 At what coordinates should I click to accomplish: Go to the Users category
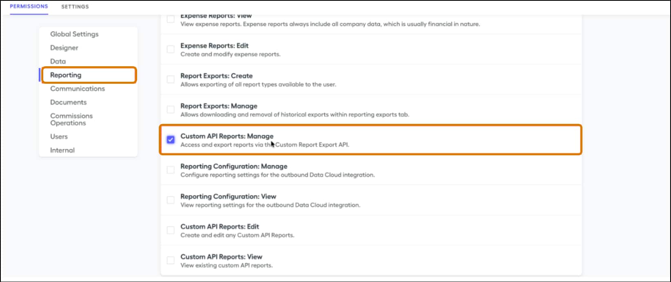[x=59, y=137]
